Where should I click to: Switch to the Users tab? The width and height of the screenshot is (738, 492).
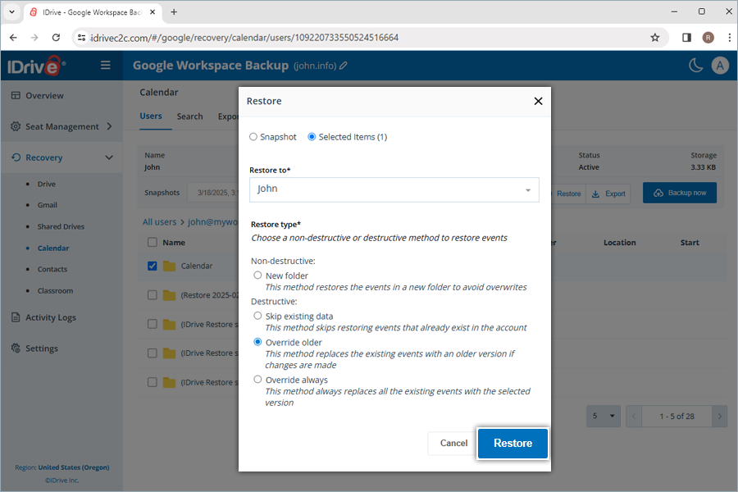click(x=152, y=116)
